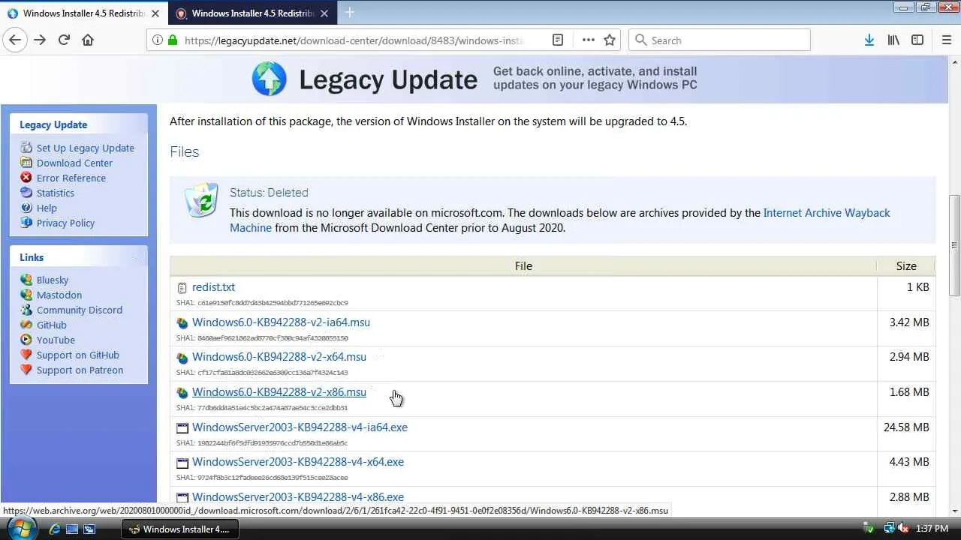Click the address bar URL
The width and height of the screenshot is (961, 540).
coord(354,40)
